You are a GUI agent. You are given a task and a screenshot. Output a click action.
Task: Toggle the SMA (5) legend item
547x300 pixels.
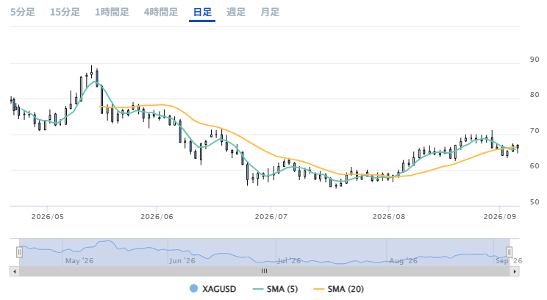coord(275,289)
